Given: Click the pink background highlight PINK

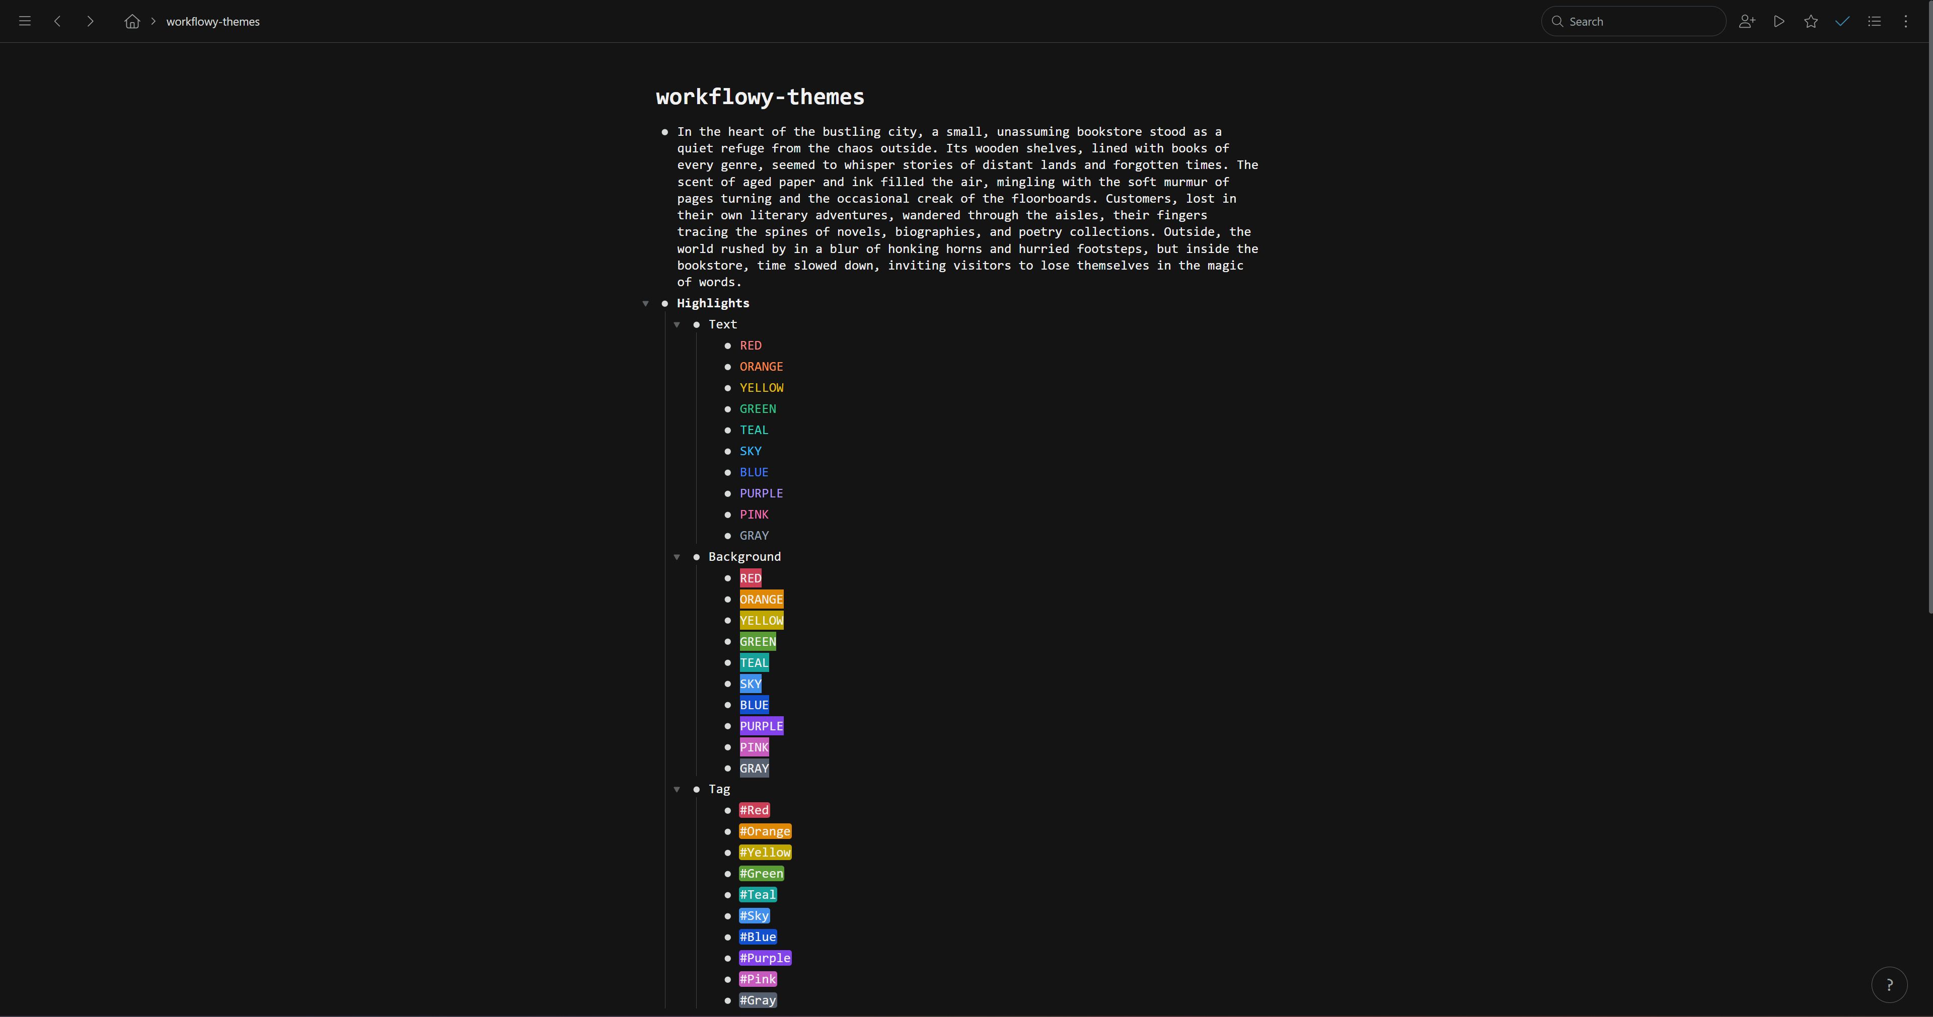Looking at the screenshot, I should [754, 747].
